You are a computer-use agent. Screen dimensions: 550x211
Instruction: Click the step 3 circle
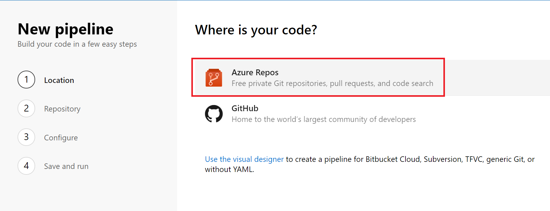click(26, 137)
